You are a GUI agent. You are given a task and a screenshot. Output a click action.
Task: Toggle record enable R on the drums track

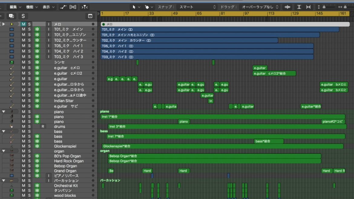[43, 126]
